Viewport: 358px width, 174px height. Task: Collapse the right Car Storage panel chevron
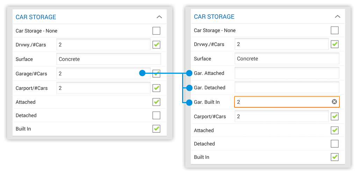[337, 16]
